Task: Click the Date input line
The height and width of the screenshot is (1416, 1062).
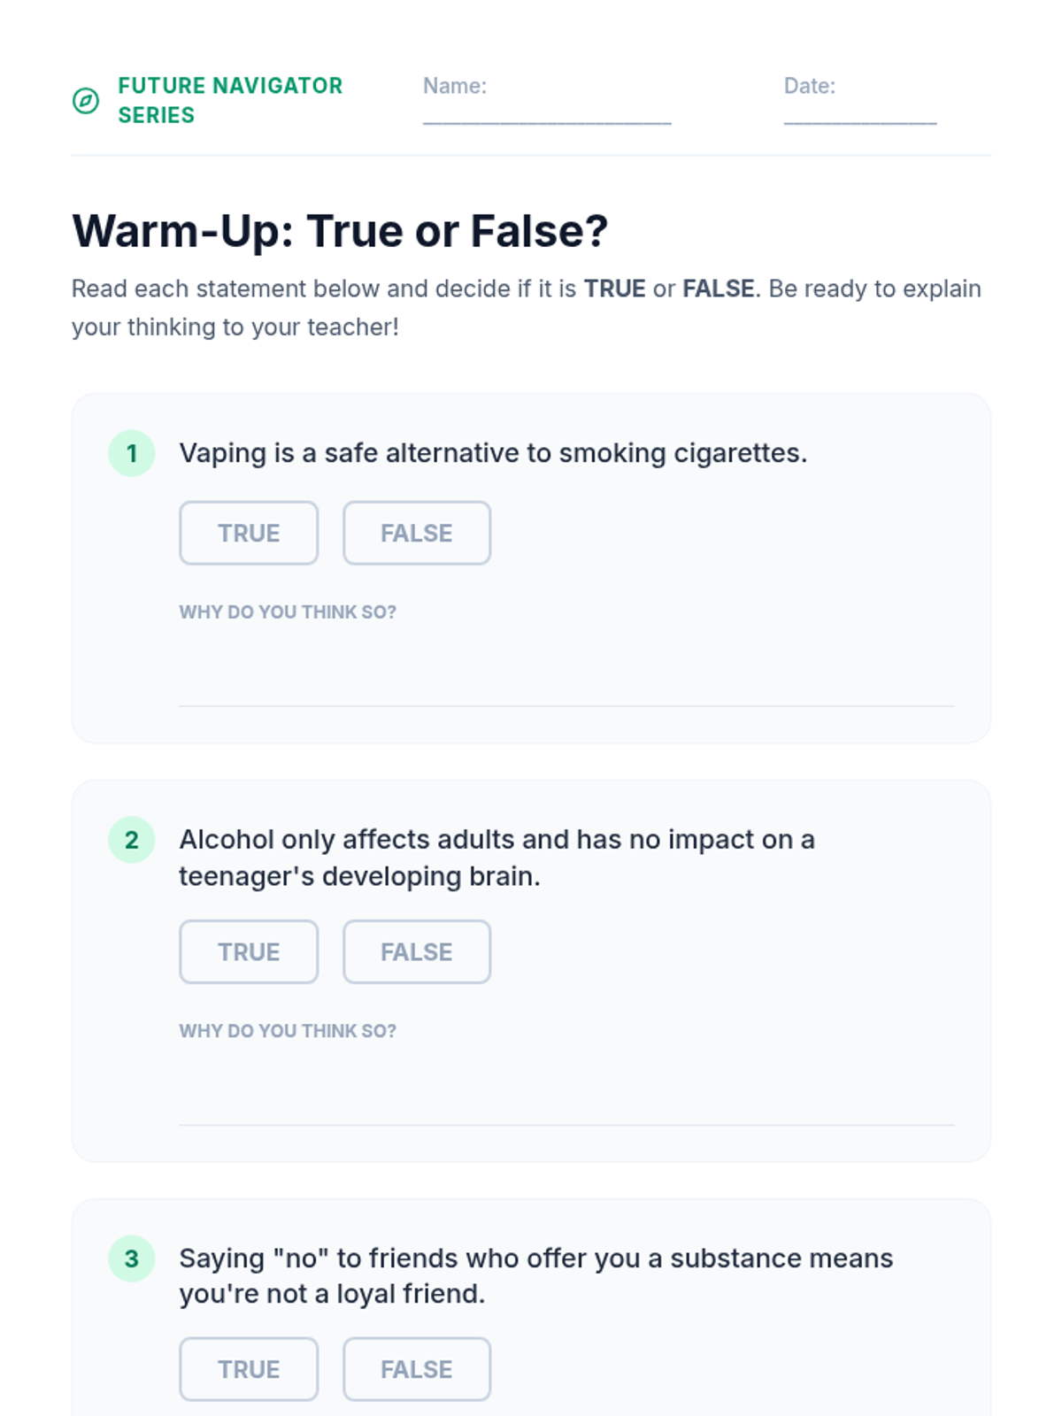Action: (x=859, y=112)
